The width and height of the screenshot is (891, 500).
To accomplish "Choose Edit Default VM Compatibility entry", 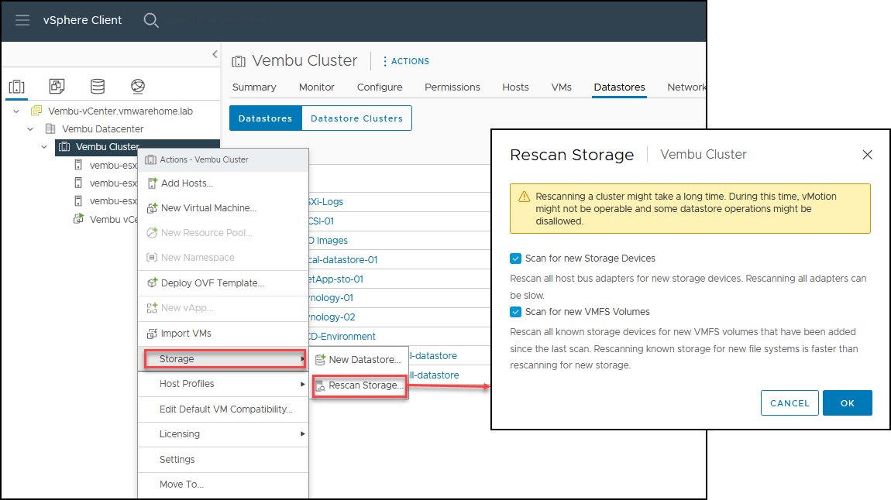I will pos(223,409).
